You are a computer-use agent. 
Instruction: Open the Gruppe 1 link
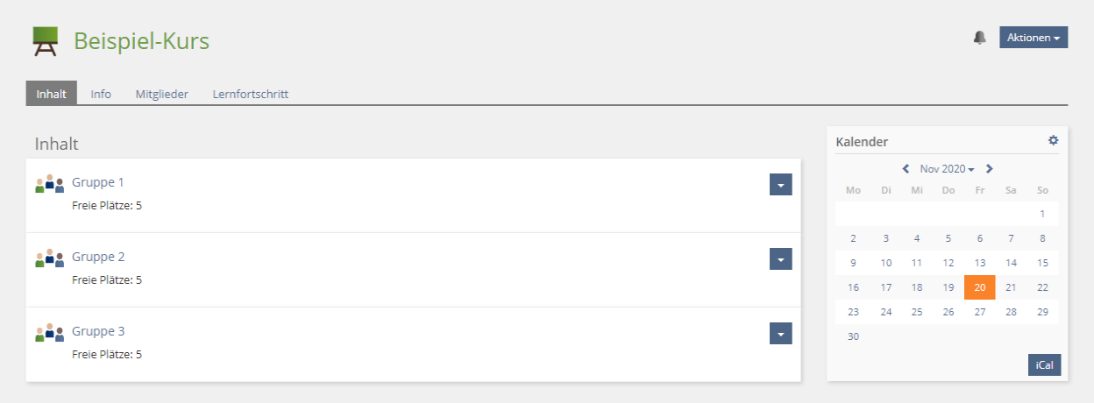(98, 182)
